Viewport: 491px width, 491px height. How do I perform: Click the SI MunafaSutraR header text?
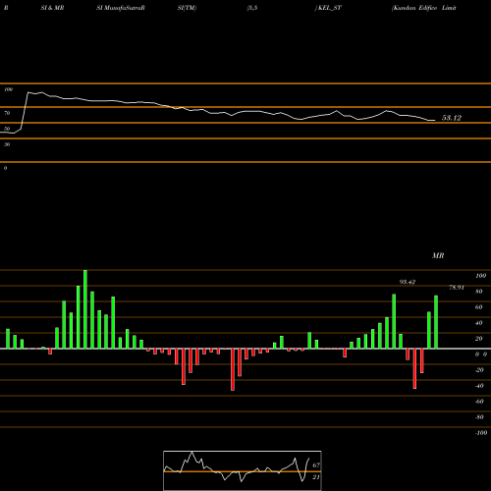pyautogui.click(x=121, y=8)
